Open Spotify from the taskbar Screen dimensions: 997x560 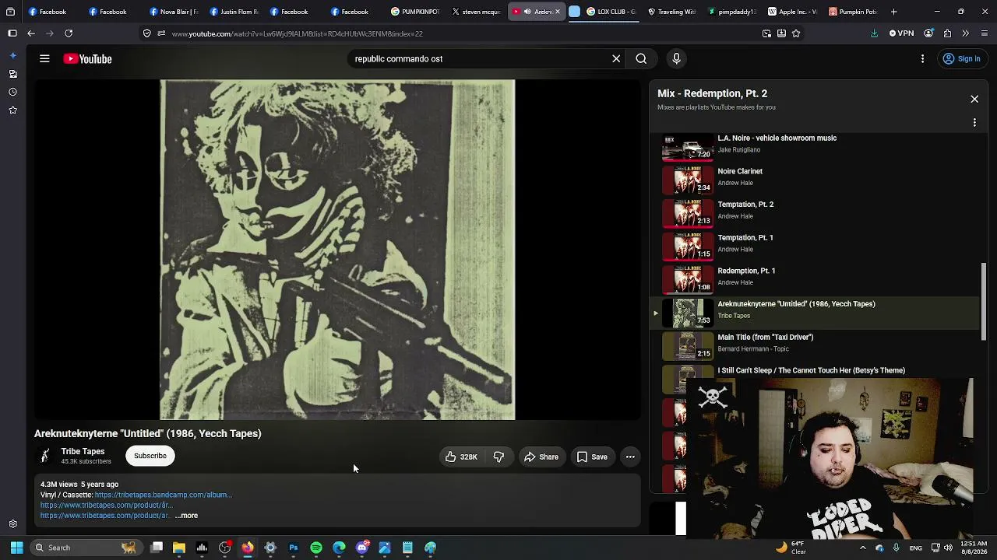click(316, 548)
